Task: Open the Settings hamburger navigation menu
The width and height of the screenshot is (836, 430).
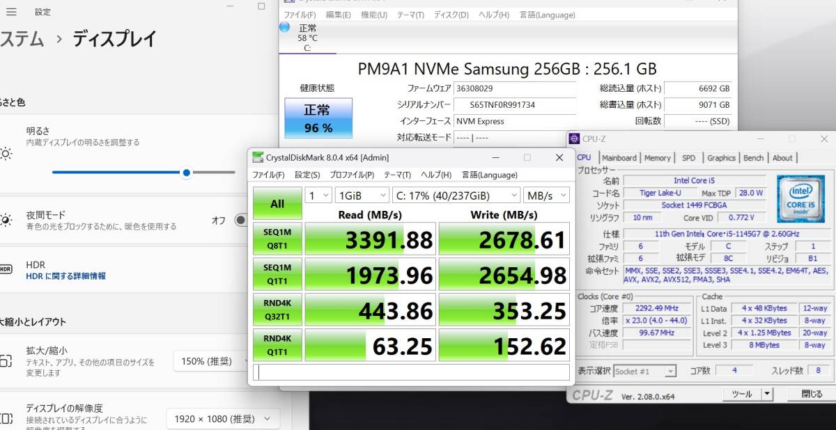Action: [12, 12]
